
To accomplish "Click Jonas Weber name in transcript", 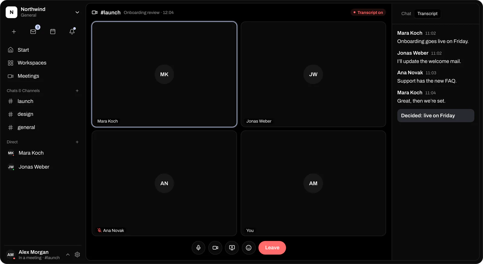I will pyautogui.click(x=413, y=53).
